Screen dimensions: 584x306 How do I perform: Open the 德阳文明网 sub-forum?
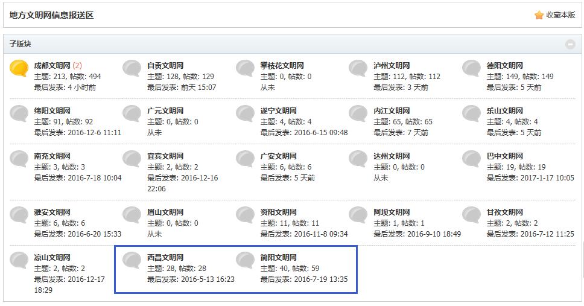point(505,66)
